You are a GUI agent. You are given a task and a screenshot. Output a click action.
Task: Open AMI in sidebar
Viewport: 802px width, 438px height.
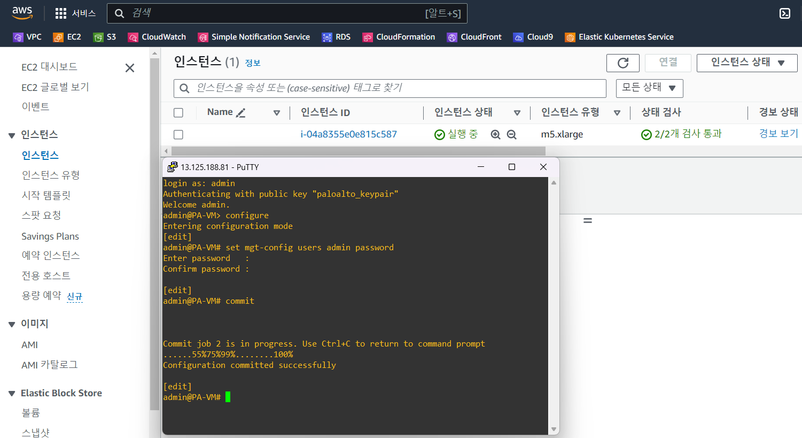pos(29,345)
